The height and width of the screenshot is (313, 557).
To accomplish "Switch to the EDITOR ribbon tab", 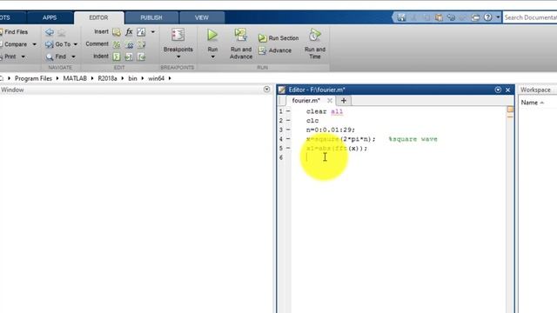I will [98, 17].
